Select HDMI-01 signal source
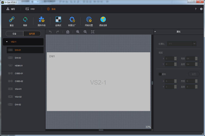 pos(19,66)
